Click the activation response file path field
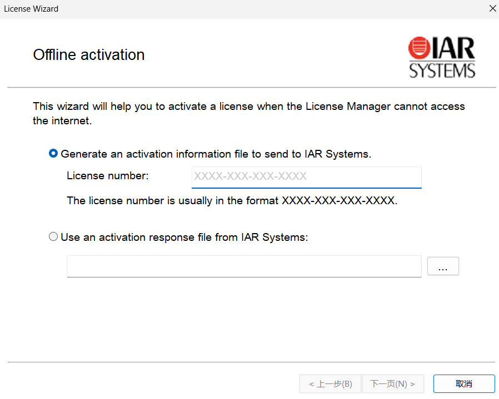 pos(244,266)
